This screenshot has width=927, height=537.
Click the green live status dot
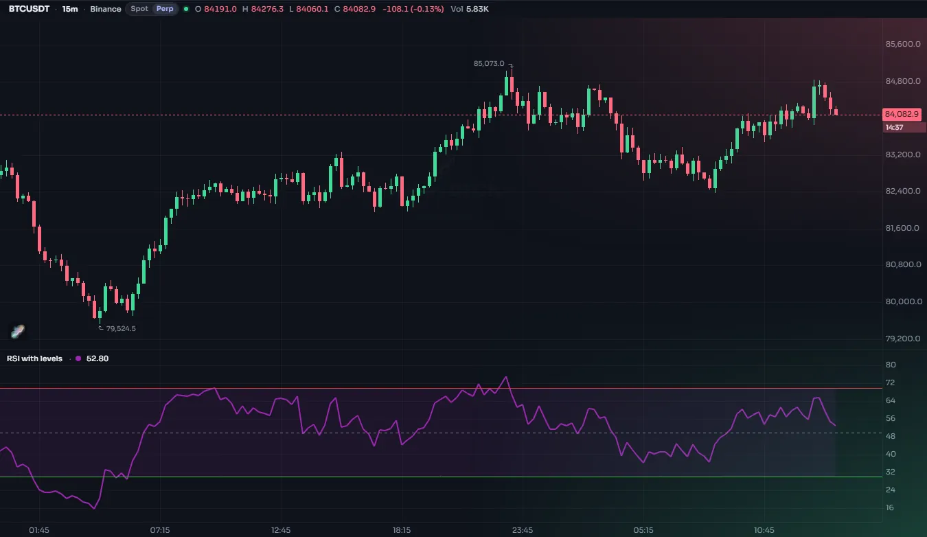click(186, 9)
